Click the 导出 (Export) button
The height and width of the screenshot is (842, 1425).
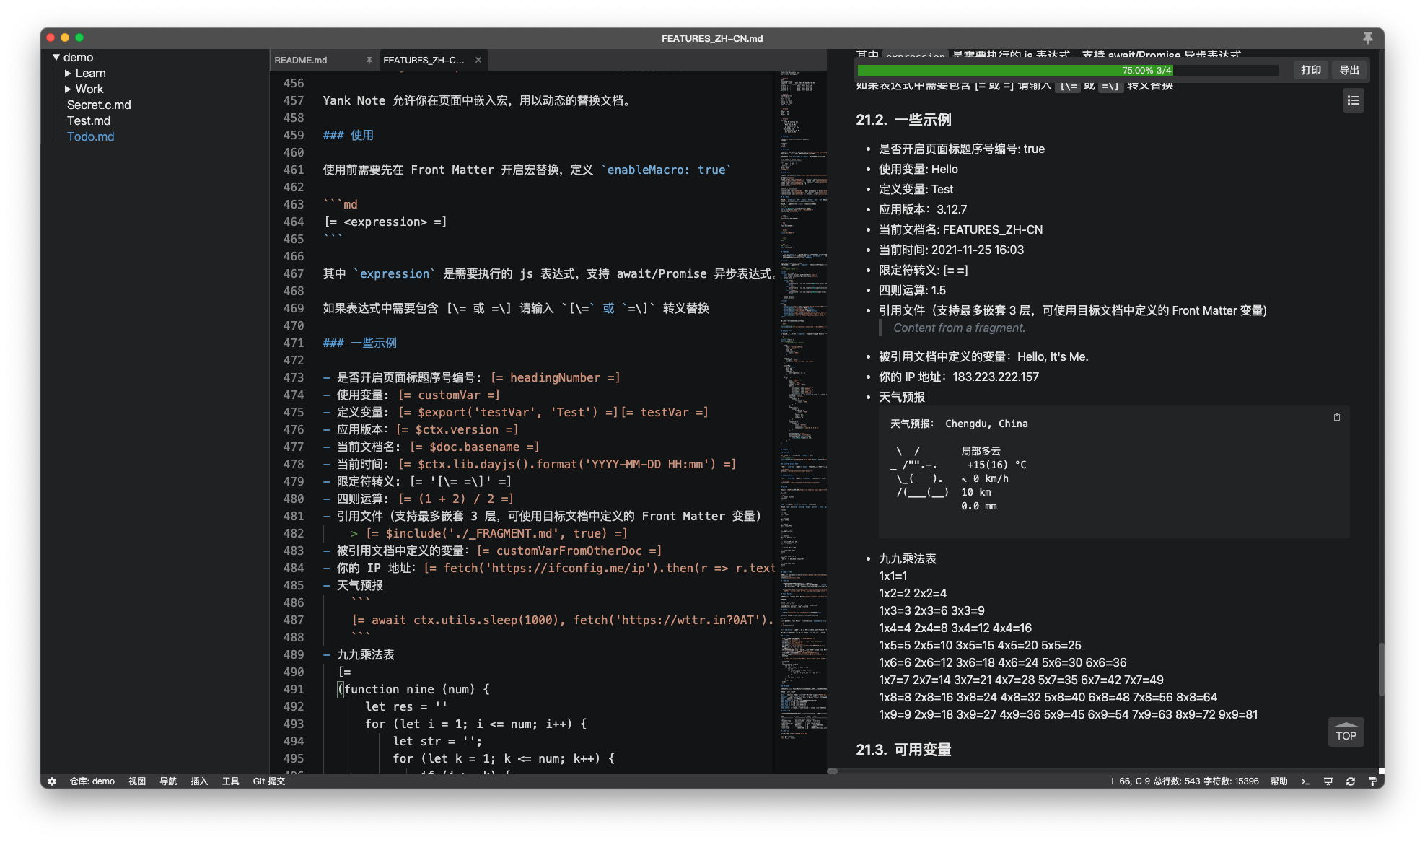[x=1349, y=70]
